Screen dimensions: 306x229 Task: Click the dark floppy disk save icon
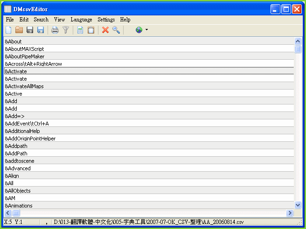point(30,30)
